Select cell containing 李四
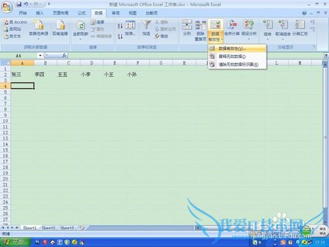 point(45,74)
